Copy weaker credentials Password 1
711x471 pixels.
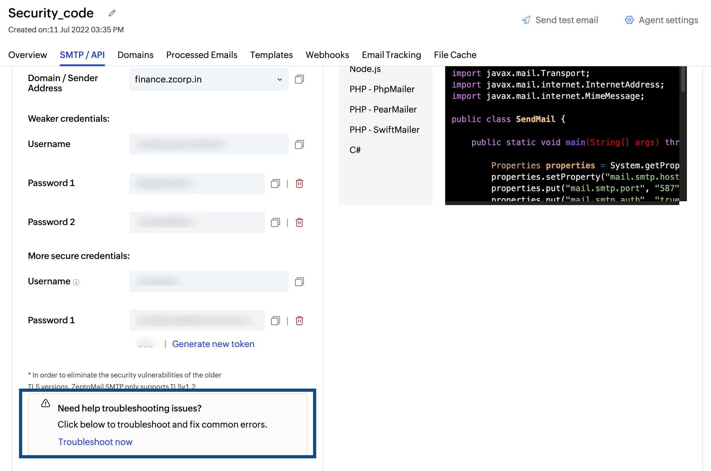tap(275, 184)
